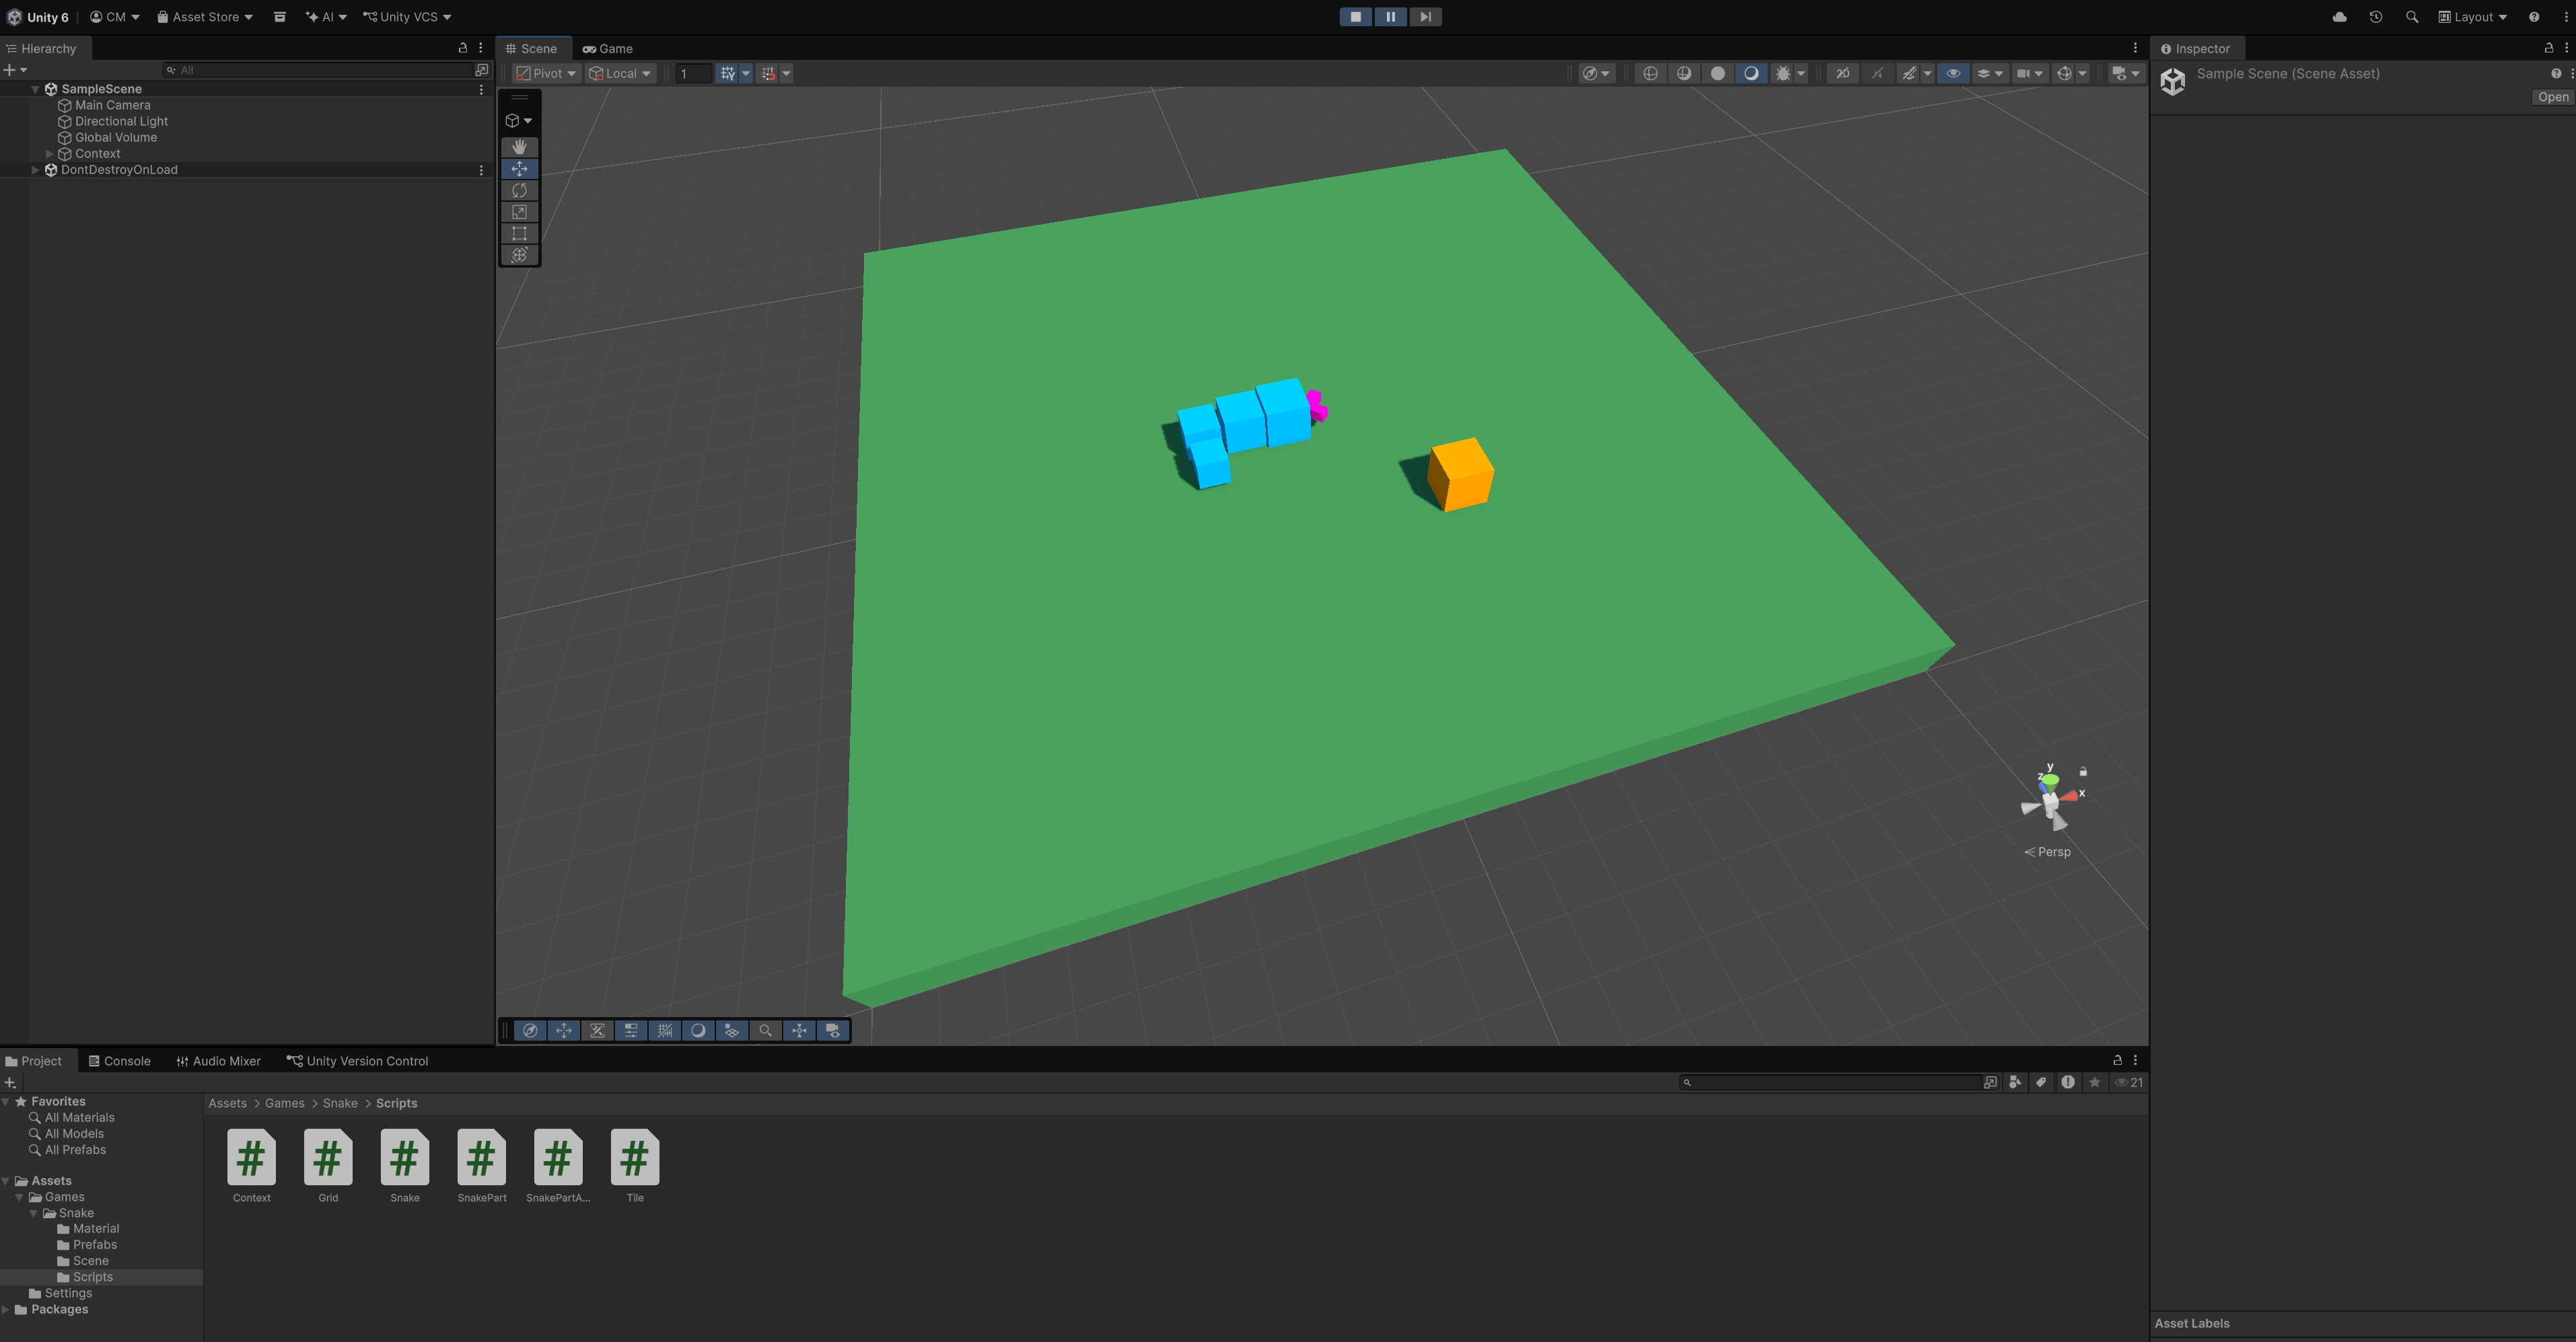Image resolution: width=2576 pixels, height=1342 pixels.
Task: Select the Hand view tool
Action: tap(519, 147)
